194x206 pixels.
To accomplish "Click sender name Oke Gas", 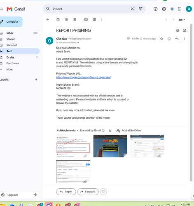I will click(x=62, y=39).
